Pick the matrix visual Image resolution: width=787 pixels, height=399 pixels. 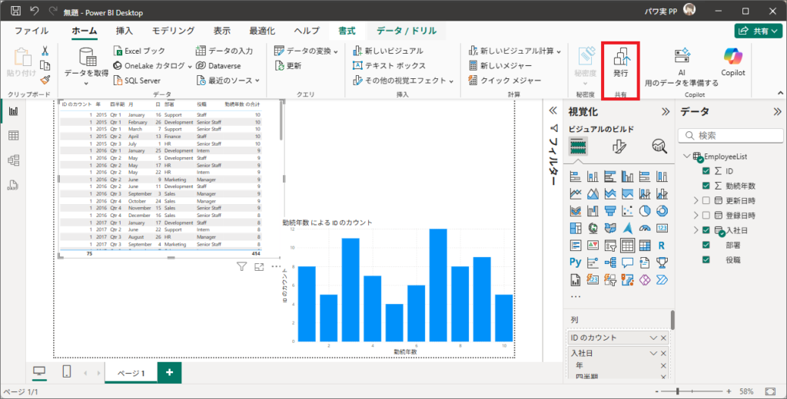pos(645,245)
